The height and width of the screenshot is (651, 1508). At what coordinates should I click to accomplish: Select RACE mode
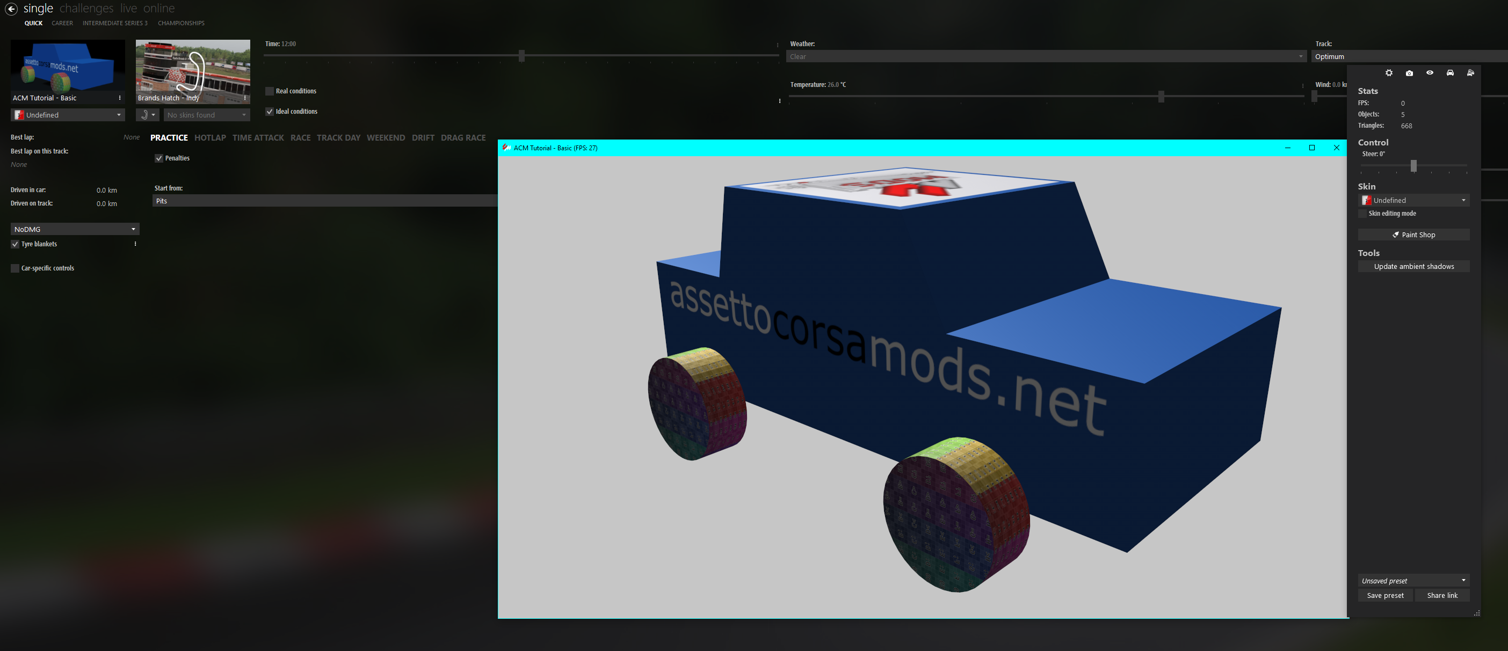[x=300, y=137]
